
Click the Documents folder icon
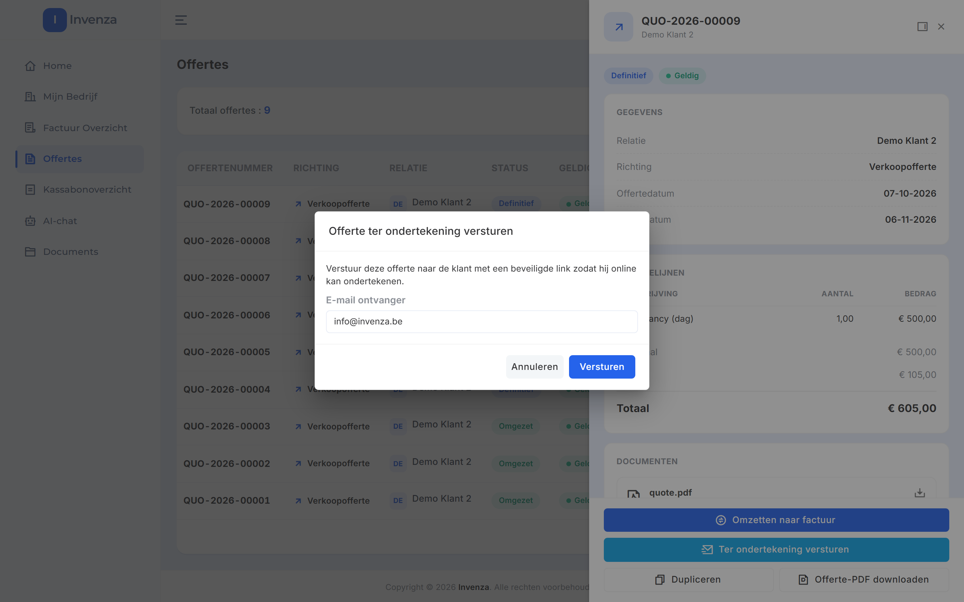(x=30, y=252)
